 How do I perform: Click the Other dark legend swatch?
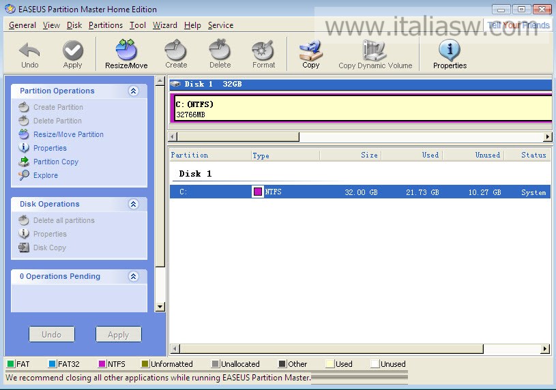282,364
